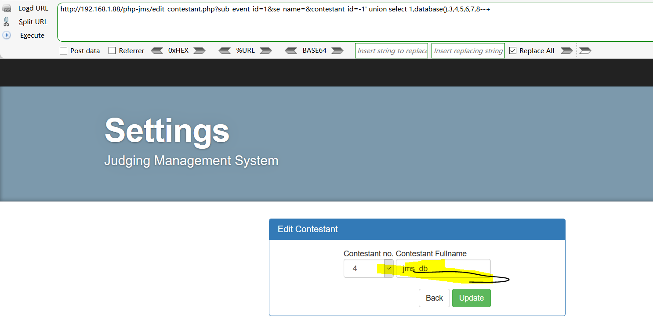Click the Split URL scissors icon
Screen dimensions: 653x334
tap(7, 22)
